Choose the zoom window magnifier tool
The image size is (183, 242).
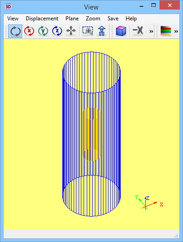tap(88, 31)
